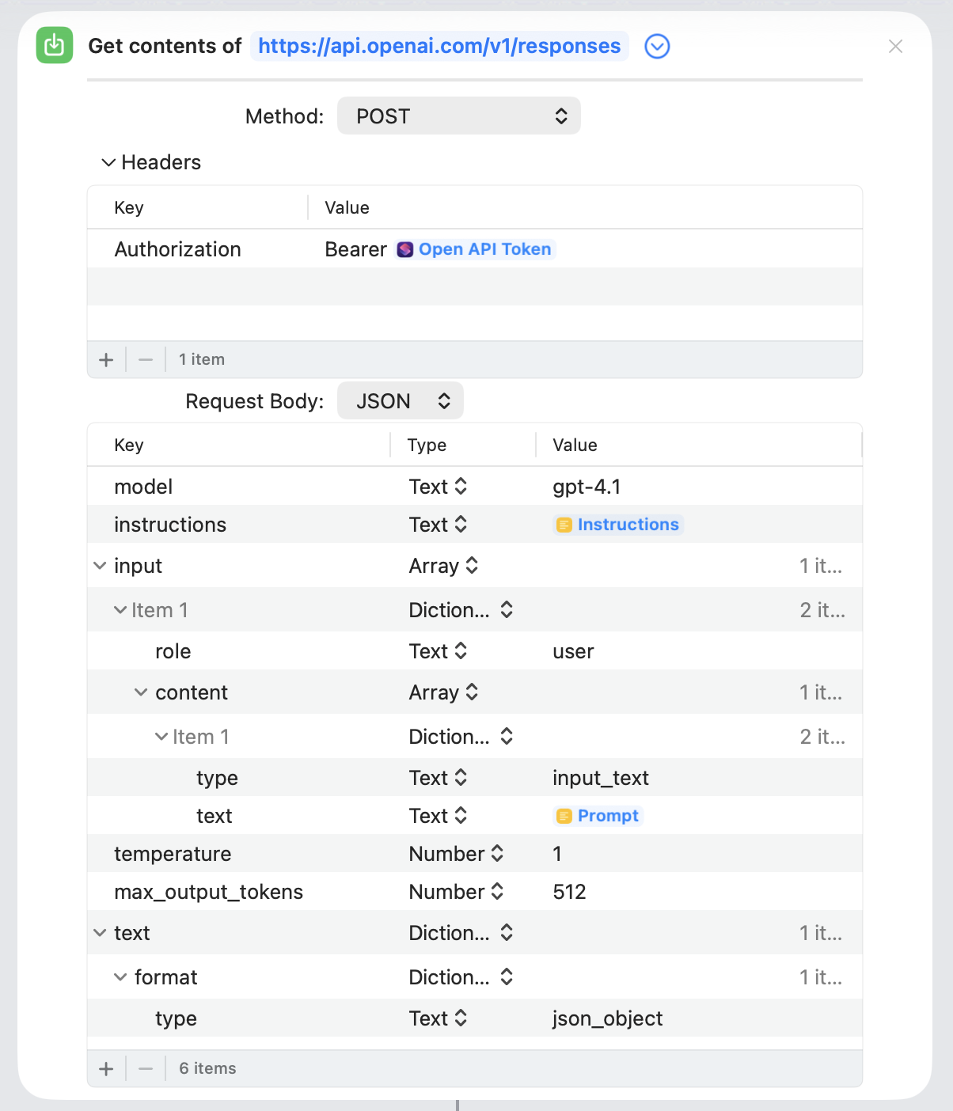Screen dimensions: 953x1111
Task: Change type for the input_text row
Action: tap(438, 778)
